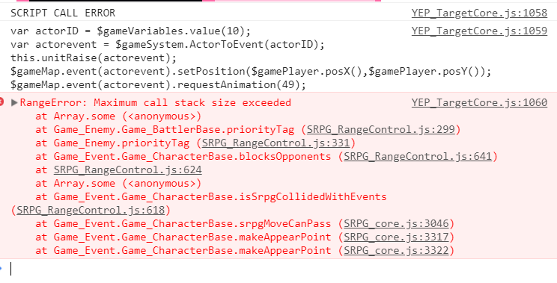Click 'at Game_Enemy.priorityTag' stack frame text

pyautogui.click(x=112, y=143)
